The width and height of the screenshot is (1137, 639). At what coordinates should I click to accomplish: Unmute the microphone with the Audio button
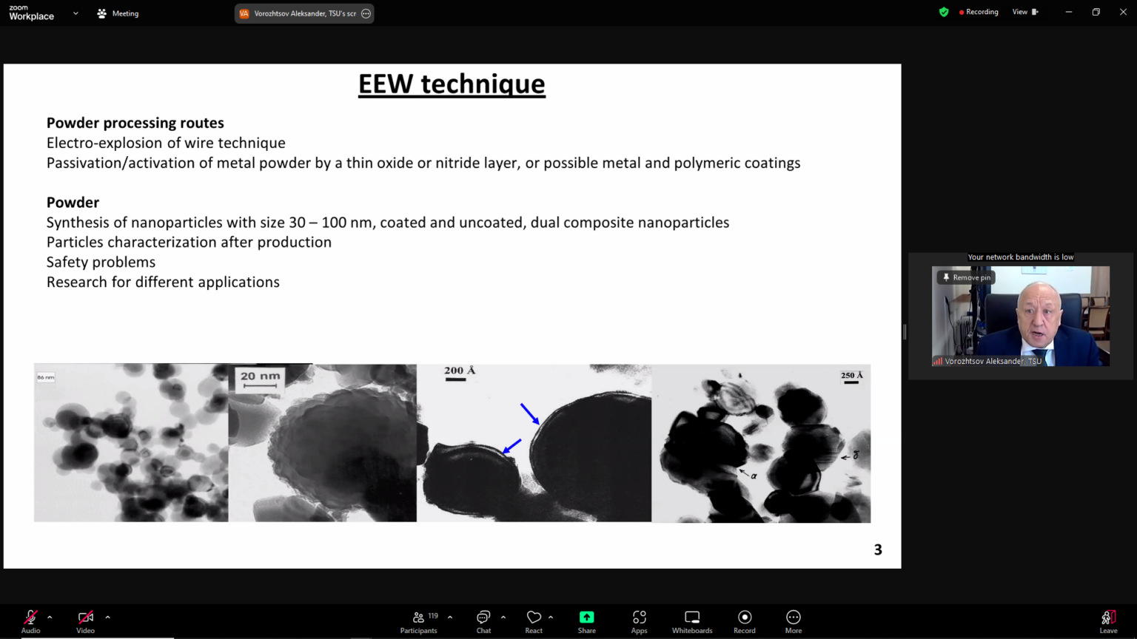coord(30,621)
